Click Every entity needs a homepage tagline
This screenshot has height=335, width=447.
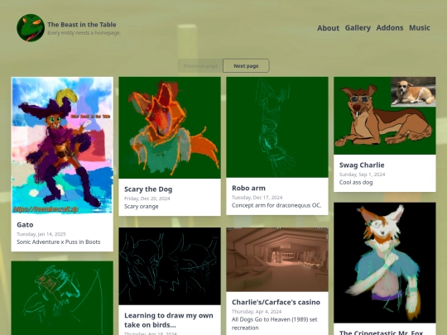[84, 33]
